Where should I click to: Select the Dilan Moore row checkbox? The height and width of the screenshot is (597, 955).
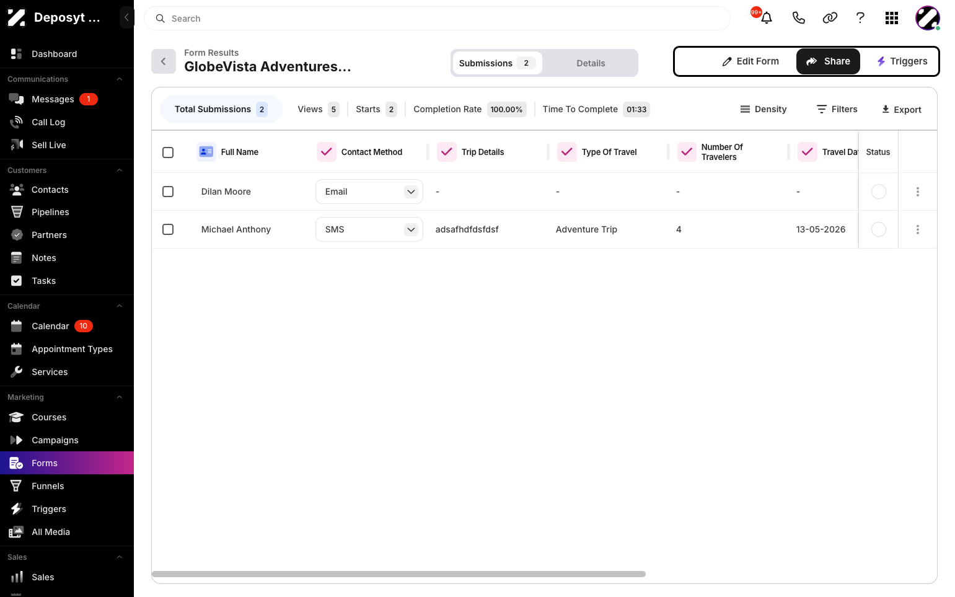(168, 192)
